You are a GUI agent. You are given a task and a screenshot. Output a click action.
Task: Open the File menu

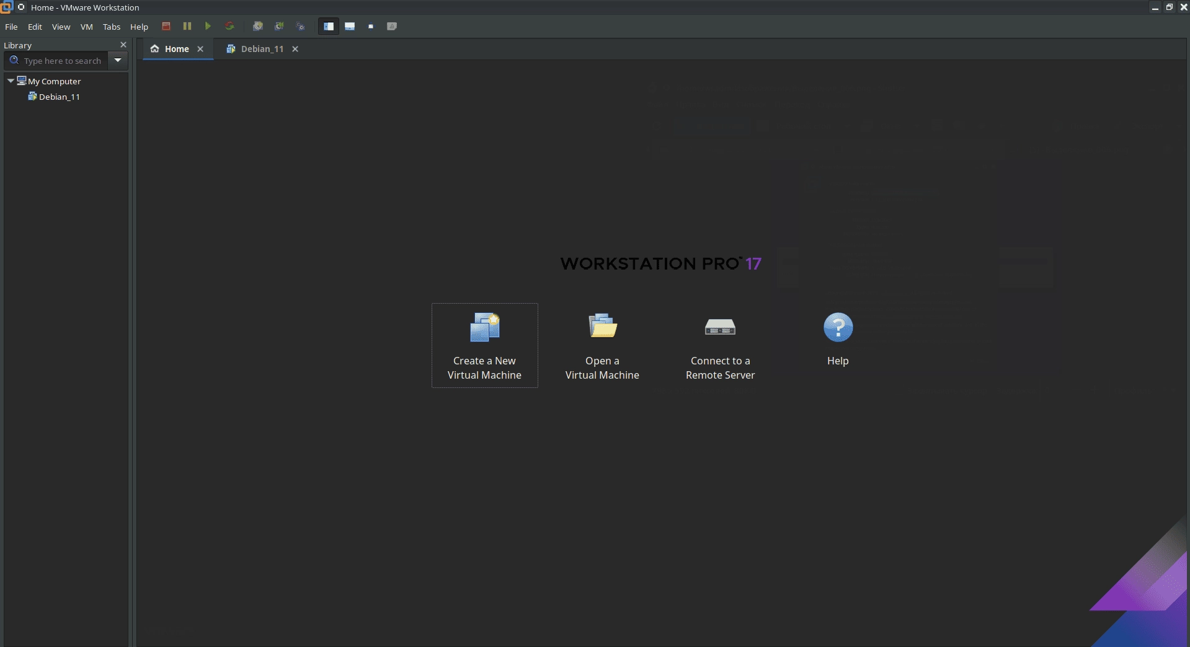pos(11,27)
